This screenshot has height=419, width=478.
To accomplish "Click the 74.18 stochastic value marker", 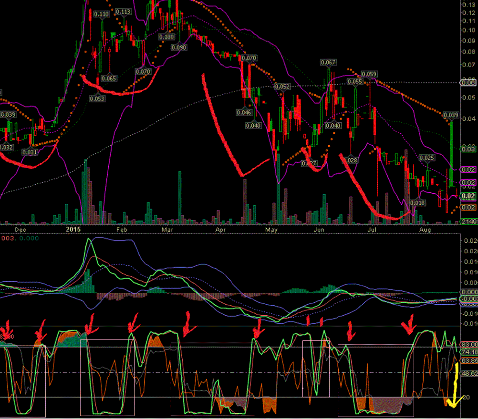I will pos(469,352).
